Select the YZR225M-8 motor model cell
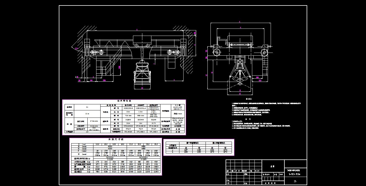Viewport: 366px width, 186px height. click(x=128, y=108)
